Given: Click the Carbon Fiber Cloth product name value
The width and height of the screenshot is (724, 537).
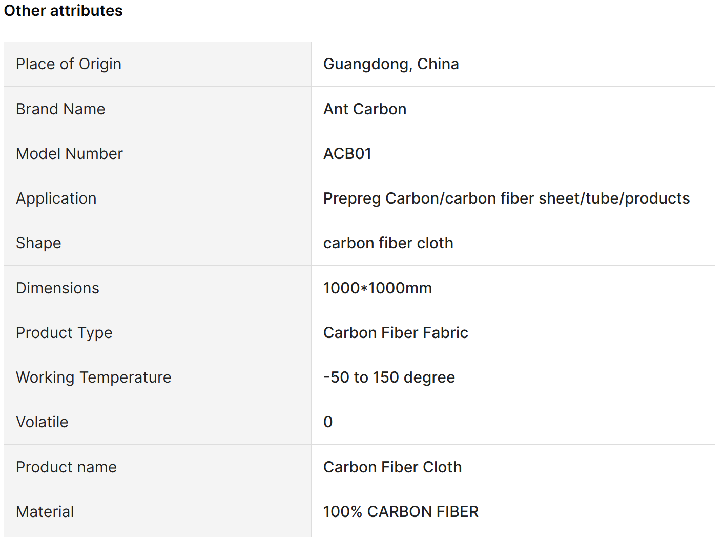Looking at the screenshot, I should [392, 467].
